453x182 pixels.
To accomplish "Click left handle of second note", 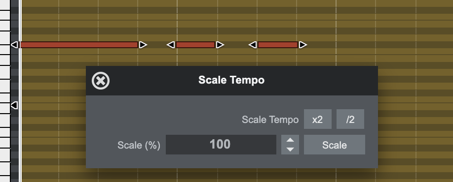I will 171,45.
